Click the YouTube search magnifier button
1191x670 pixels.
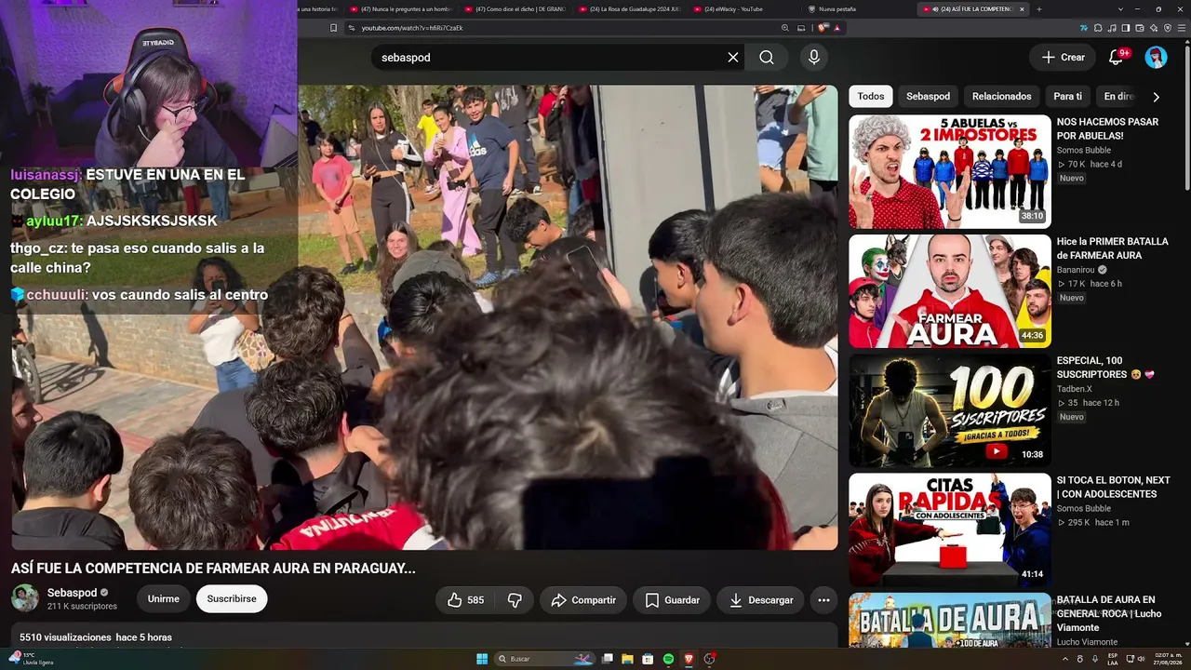click(767, 58)
